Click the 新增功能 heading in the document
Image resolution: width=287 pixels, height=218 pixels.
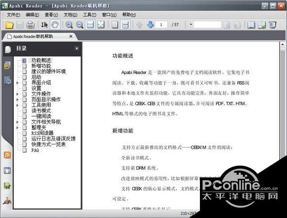point(122,131)
